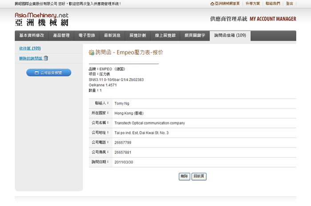
Task: Click contact name Tomy Ng
Action: pos(122,104)
